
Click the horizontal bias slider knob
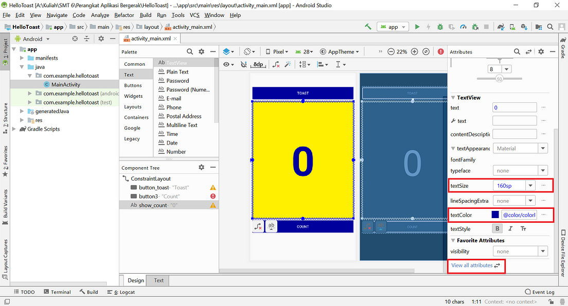pyautogui.click(x=499, y=79)
